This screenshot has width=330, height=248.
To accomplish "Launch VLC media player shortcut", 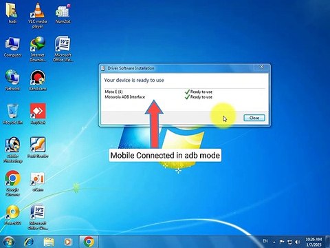I will click(38, 16).
